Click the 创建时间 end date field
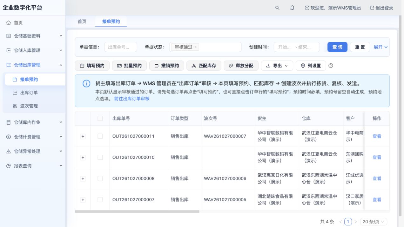The height and width of the screenshot is (227, 404). coord(306,47)
